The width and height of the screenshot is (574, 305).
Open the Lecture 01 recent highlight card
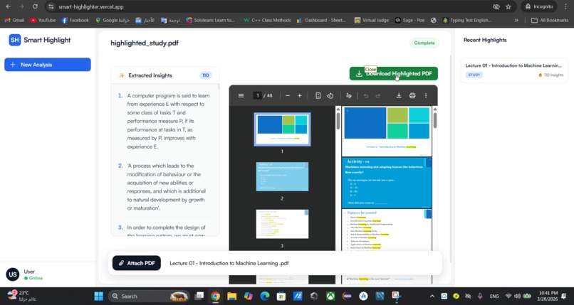coord(514,70)
